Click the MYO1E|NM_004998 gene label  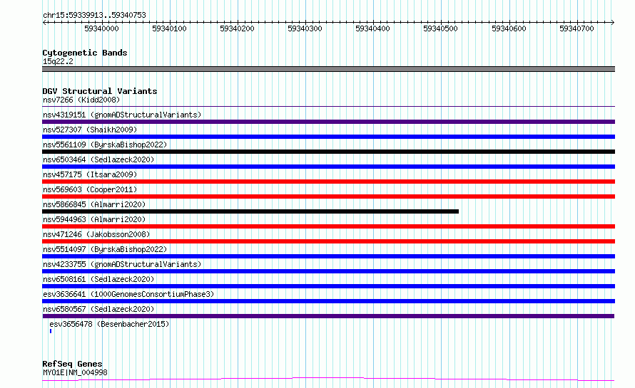click(x=75, y=372)
